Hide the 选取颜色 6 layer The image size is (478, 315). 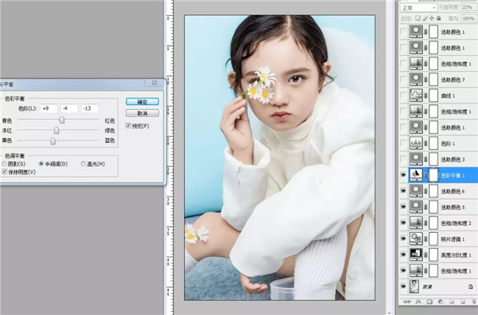pos(403,191)
